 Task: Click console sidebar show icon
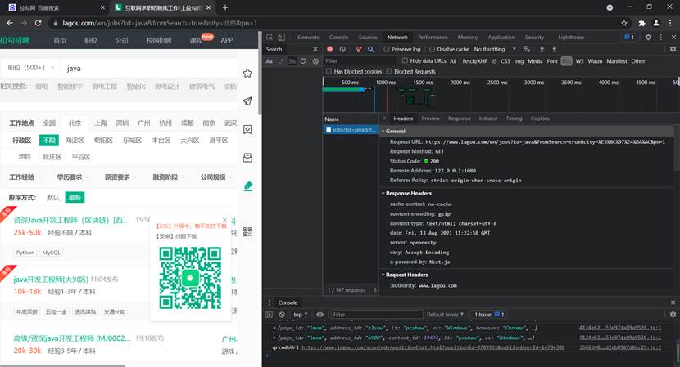270,315
